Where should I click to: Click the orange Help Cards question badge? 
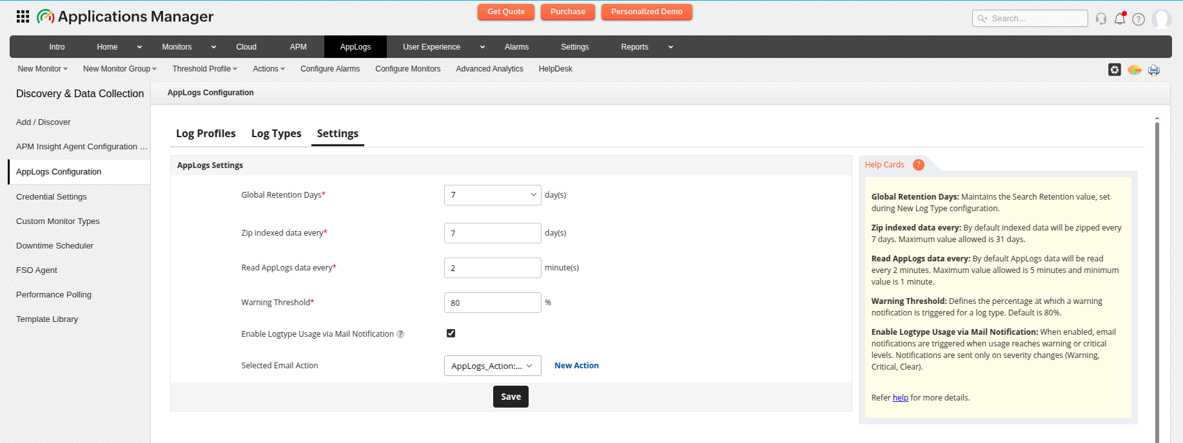point(919,165)
